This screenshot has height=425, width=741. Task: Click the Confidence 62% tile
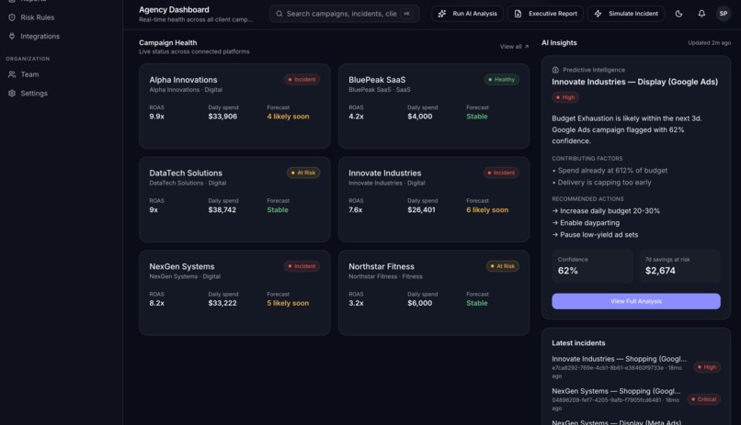(x=593, y=266)
